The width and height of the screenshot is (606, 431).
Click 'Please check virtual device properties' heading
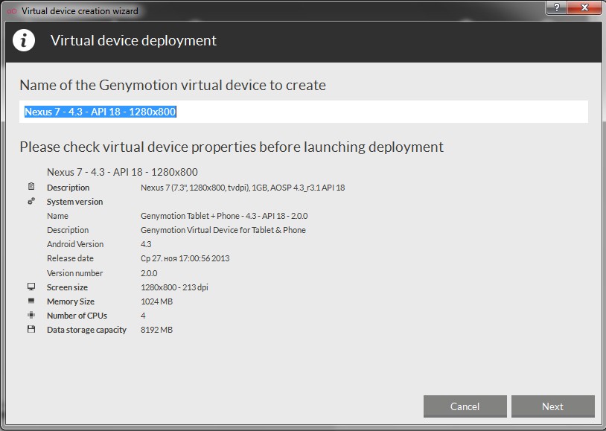(x=232, y=147)
